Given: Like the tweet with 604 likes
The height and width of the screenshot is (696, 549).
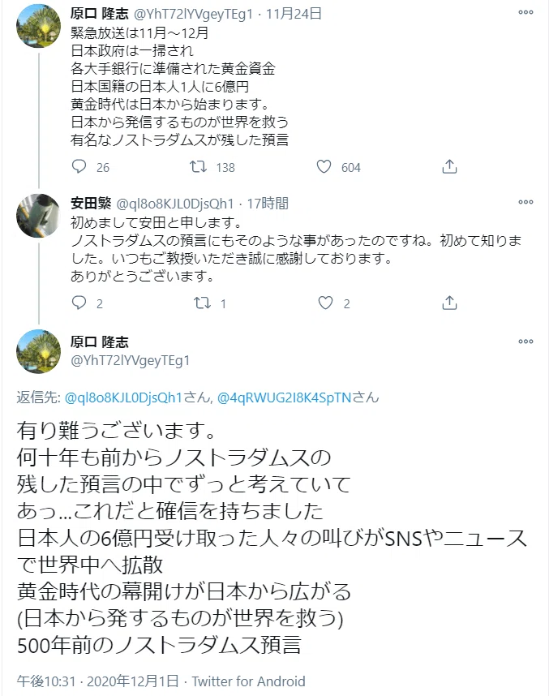Looking at the screenshot, I should point(324,167).
